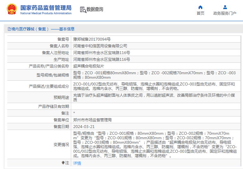Click the 备案单位 row label

[x=61, y=120]
